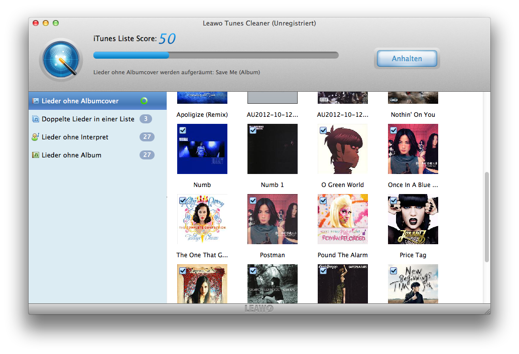This screenshot has height=354, width=519.
Task: Click the album cover icon beside Lieder ohne Albumcover
Action: point(35,101)
